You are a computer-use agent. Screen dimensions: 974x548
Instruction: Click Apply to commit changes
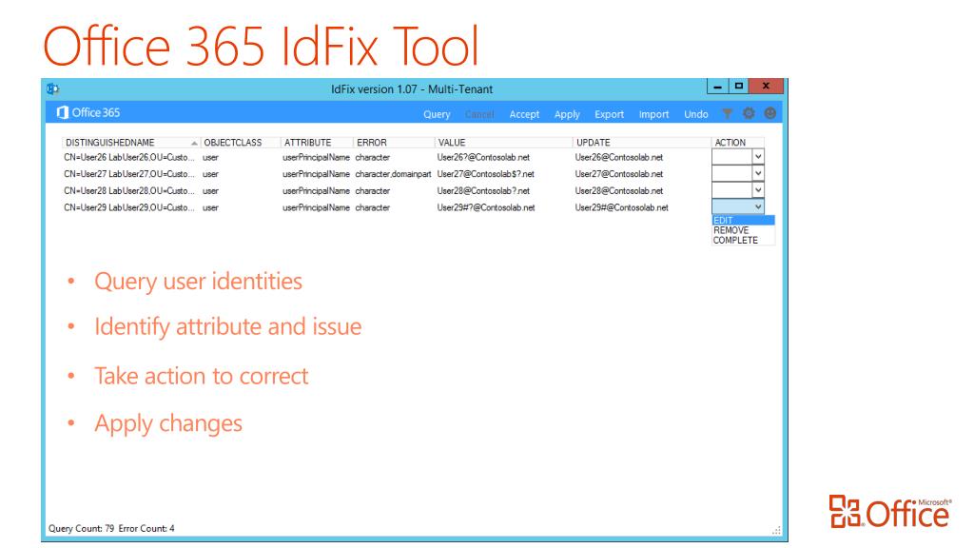pos(567,114)
